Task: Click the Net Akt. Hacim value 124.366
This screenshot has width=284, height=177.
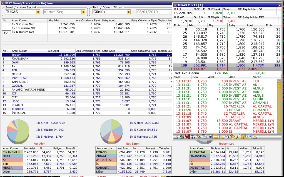Action: tap(221, 73)
